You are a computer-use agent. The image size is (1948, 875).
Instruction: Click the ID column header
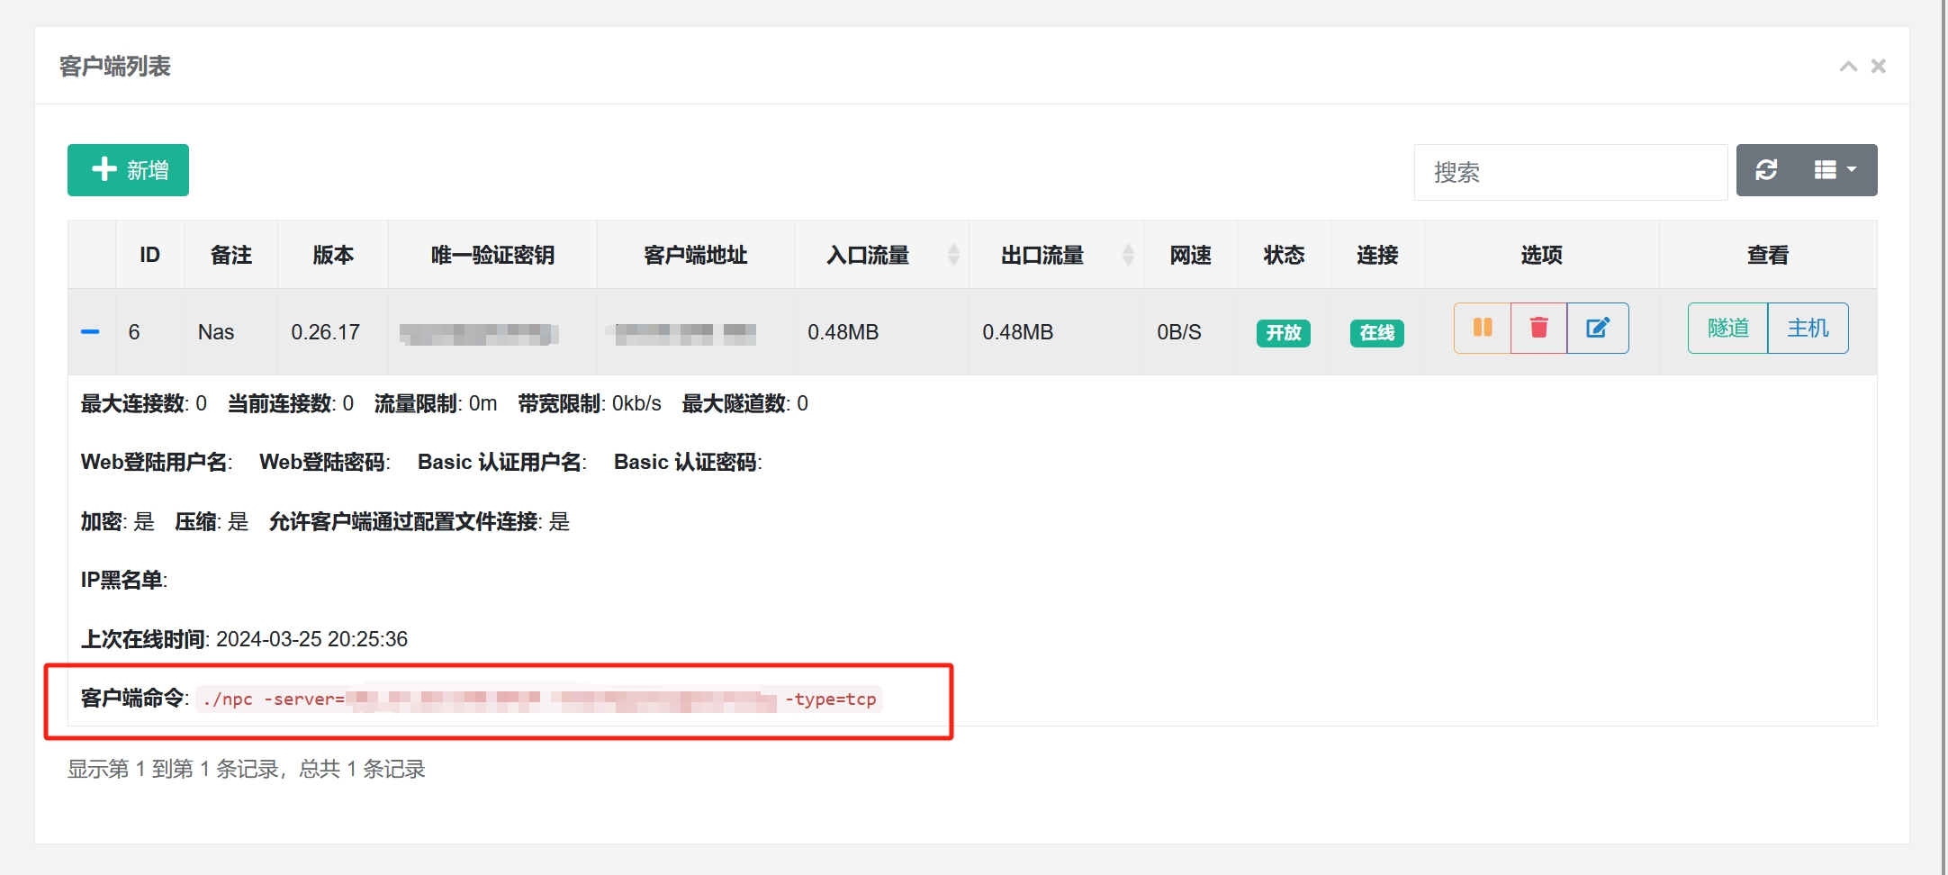click(149, 255)
